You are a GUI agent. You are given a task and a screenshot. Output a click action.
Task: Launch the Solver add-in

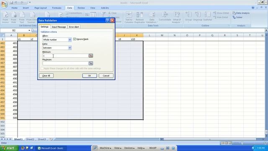click(237, 17)
